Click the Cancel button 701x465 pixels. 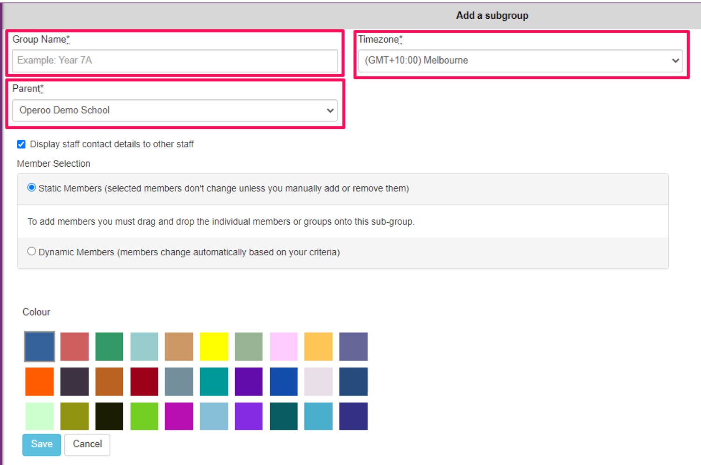(x=87, y=444)
